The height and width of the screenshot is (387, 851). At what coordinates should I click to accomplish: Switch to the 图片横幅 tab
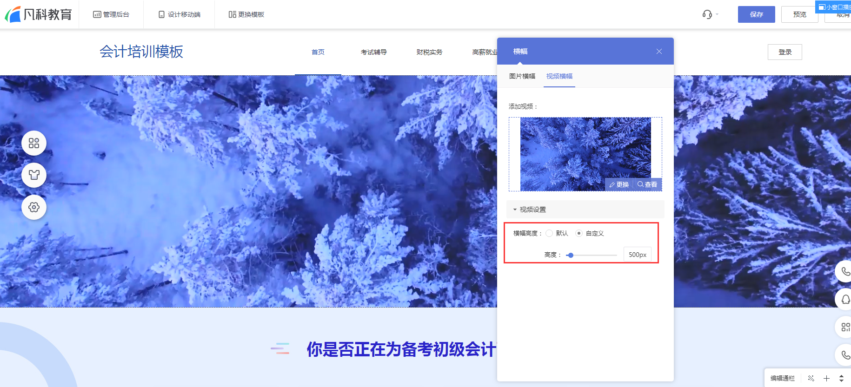tap(522, 76)
